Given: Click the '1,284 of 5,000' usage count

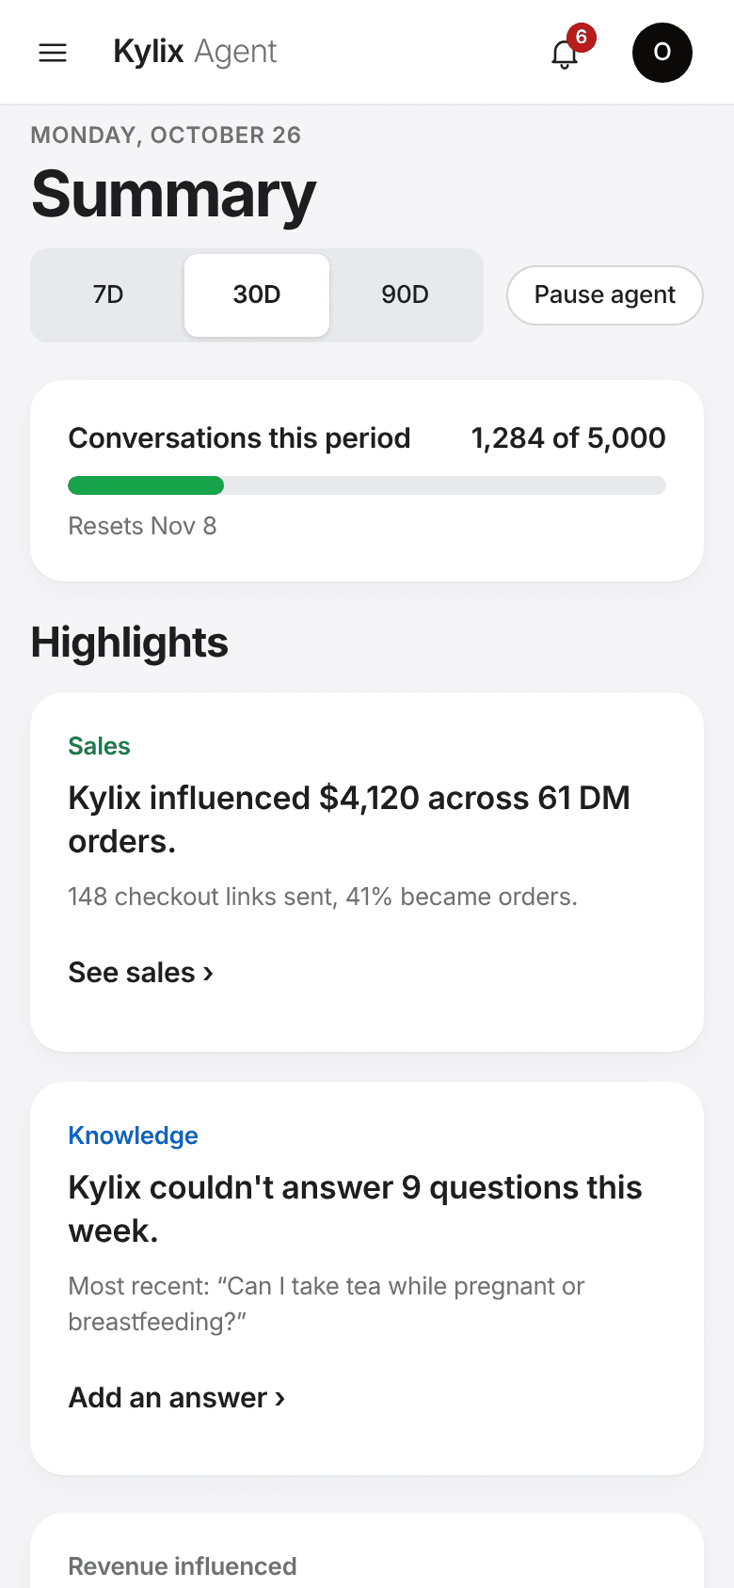Looking at the screenshot, I should click(568, 438).
